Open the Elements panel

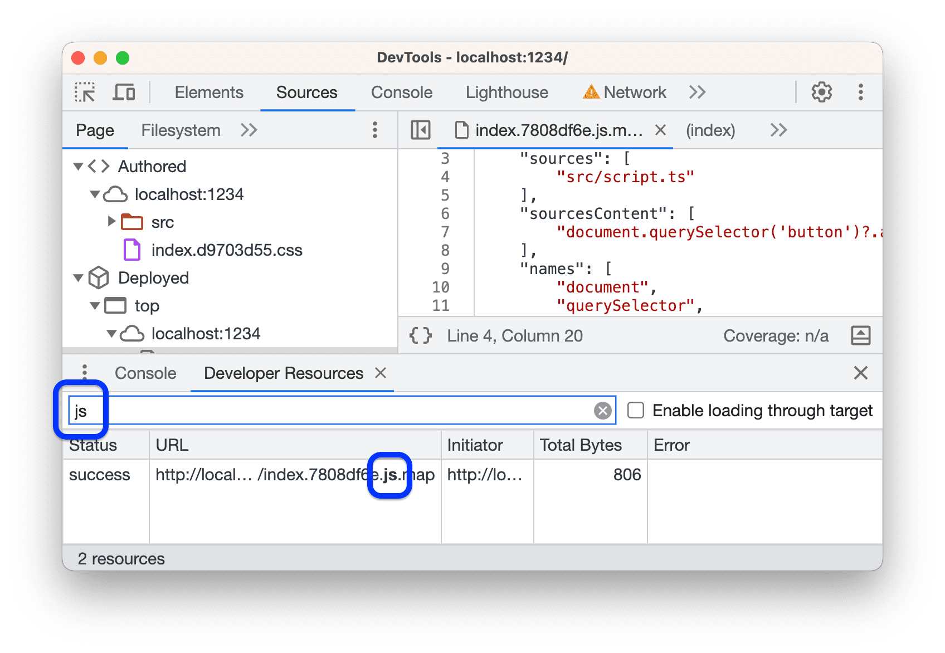(x=209, y=92)
